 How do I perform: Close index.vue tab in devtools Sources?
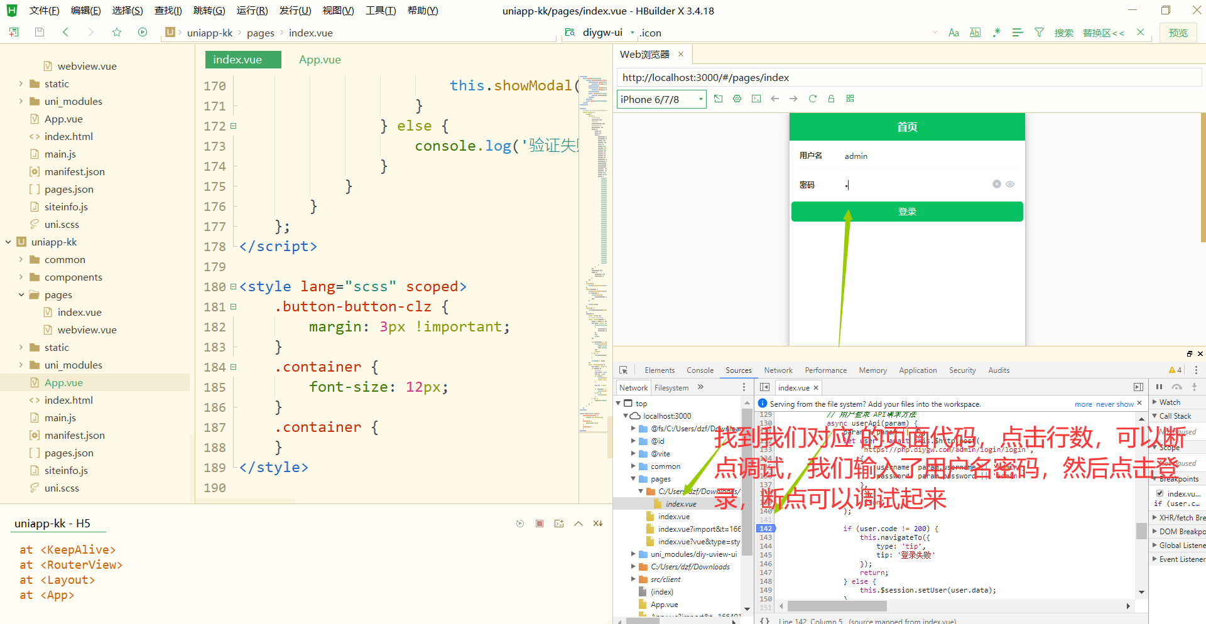(816, 388)
